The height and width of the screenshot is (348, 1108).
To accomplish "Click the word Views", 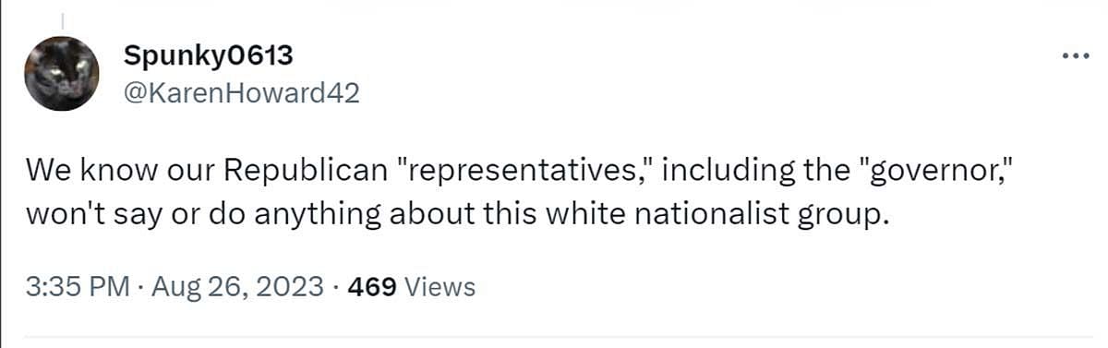I will [x=440, y=287].
